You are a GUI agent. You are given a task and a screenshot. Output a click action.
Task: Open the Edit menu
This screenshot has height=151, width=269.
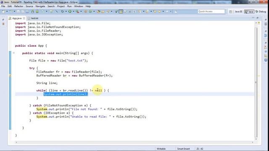point(10,6)
